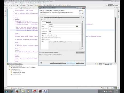Click the Host input field
Viewport: 124px width, 93px height.
pyautogui.click(x=65, y=27)
